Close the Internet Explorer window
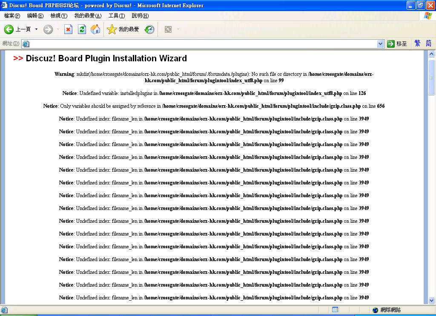Viewport: 436px width, 316px height. tap(430, 5)
